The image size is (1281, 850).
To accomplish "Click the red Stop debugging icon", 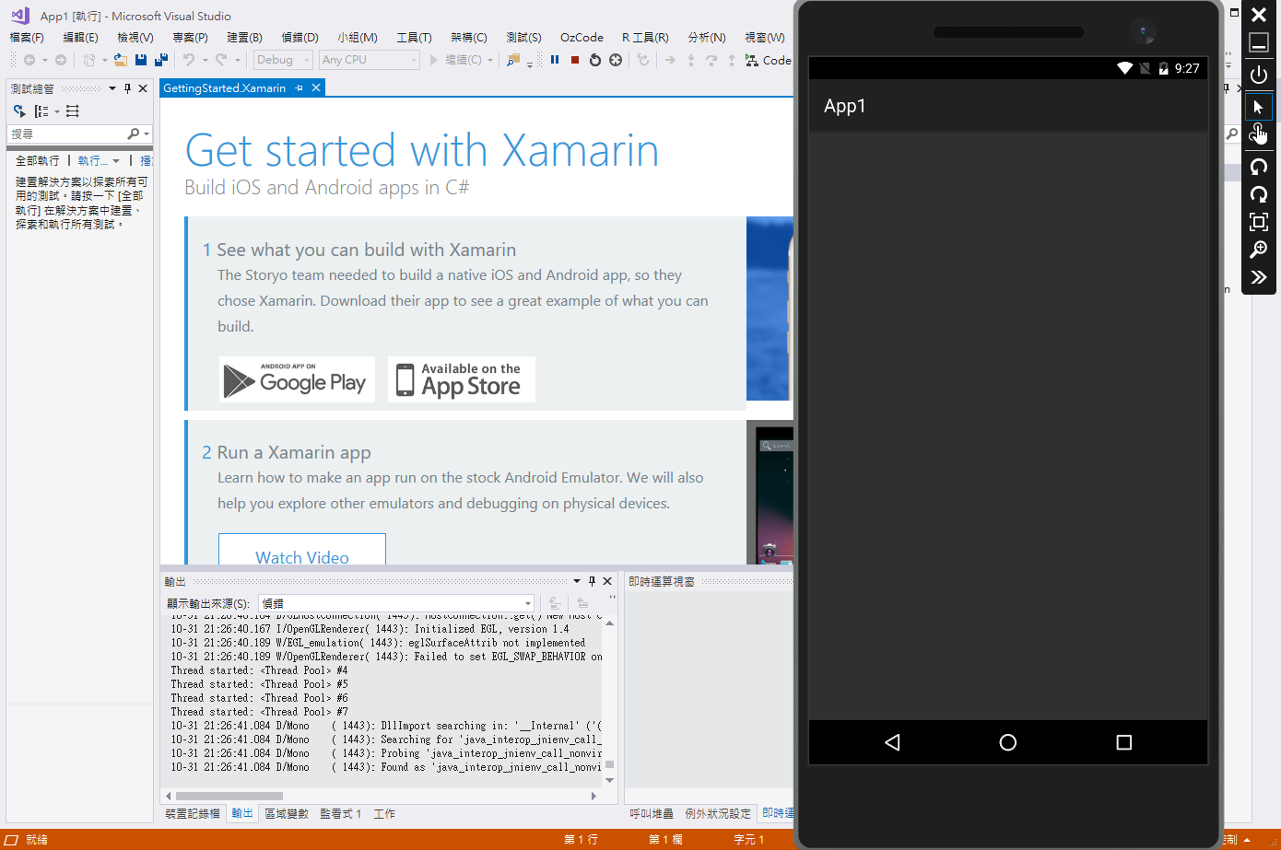I will (575, 60).
